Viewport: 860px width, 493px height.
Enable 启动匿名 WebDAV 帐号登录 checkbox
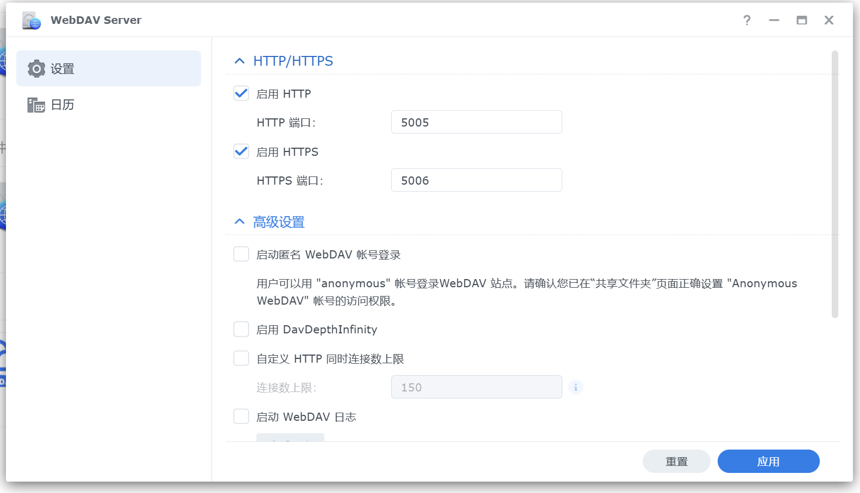coord(241,254)
